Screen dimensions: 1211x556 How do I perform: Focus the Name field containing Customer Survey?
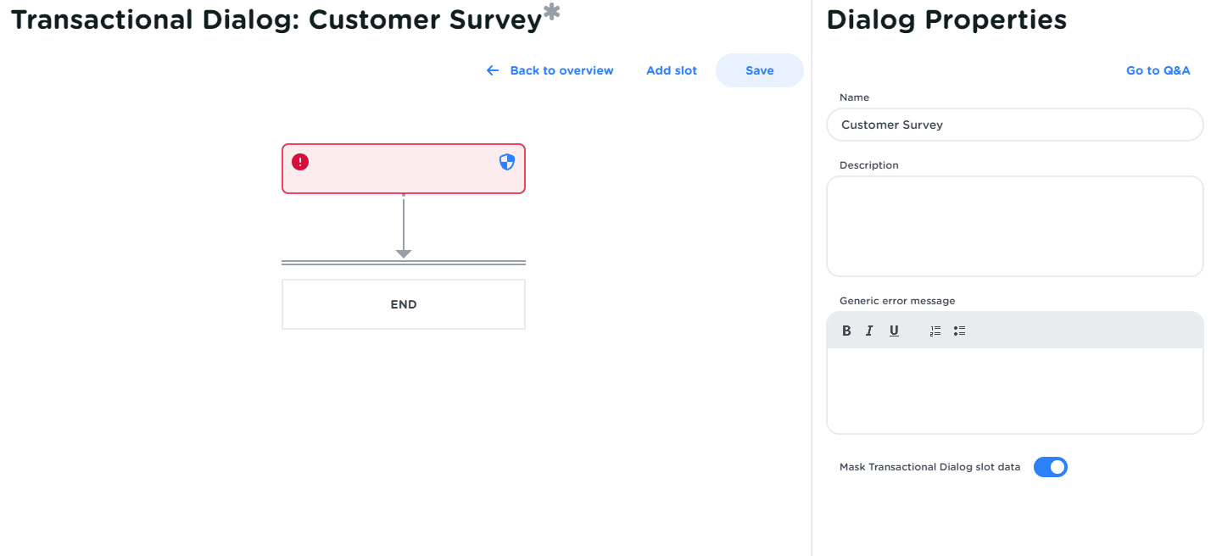coord(1014,125)
